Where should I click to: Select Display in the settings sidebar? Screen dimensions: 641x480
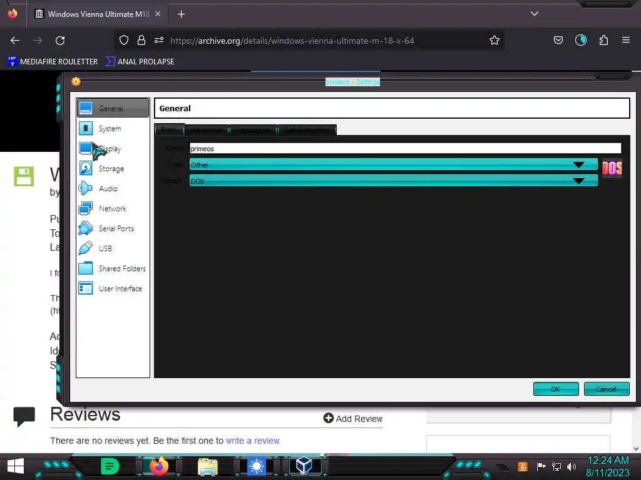click(113, 149)
